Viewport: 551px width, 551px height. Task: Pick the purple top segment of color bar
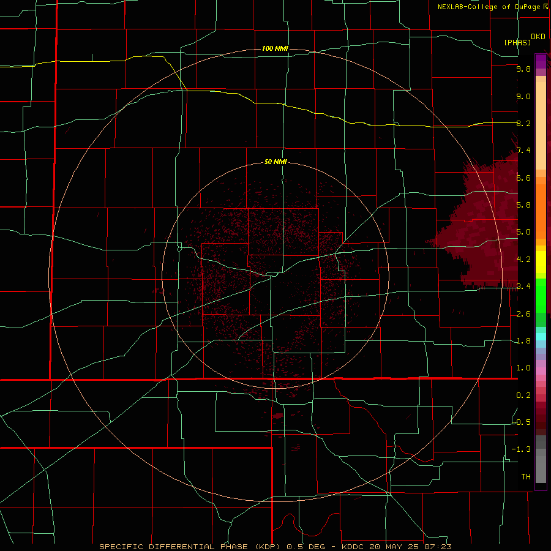[x=541, y=61]
